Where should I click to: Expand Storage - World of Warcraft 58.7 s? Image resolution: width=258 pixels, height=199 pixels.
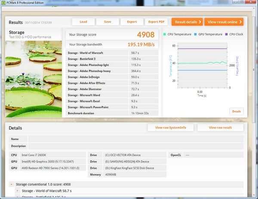pos(17,191)
